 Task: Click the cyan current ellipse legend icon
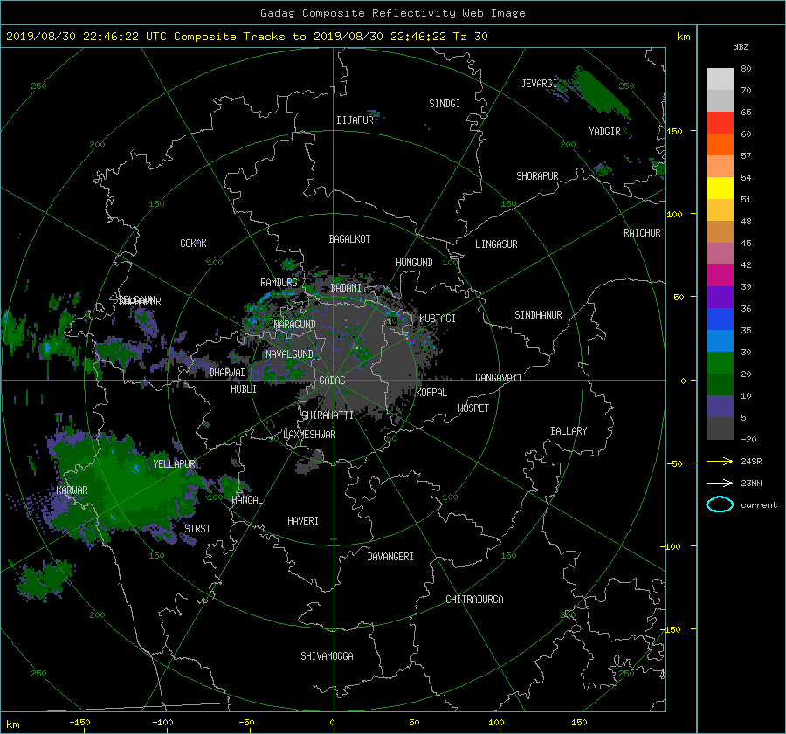pyautogui.click(x=720, y=504)
